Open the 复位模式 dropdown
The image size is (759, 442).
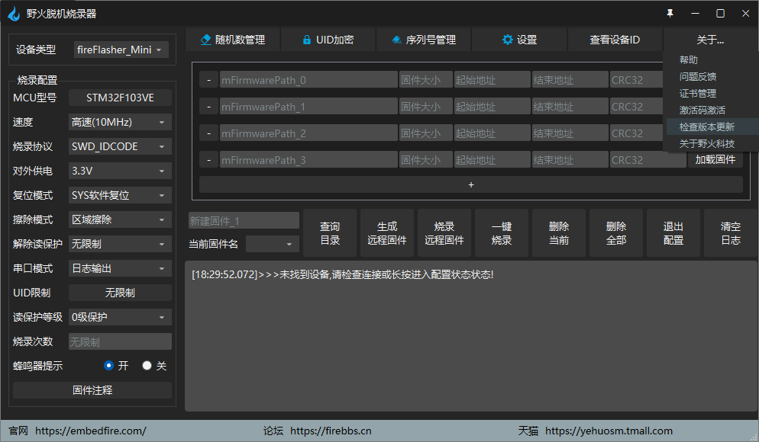click(120, 195)
